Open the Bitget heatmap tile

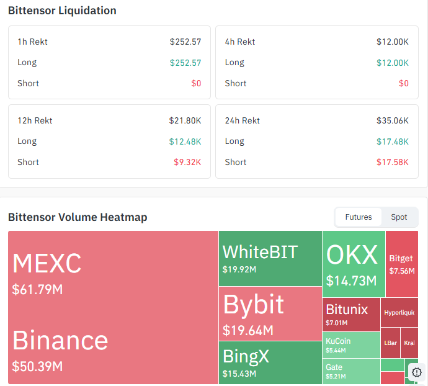pos(402,264)
